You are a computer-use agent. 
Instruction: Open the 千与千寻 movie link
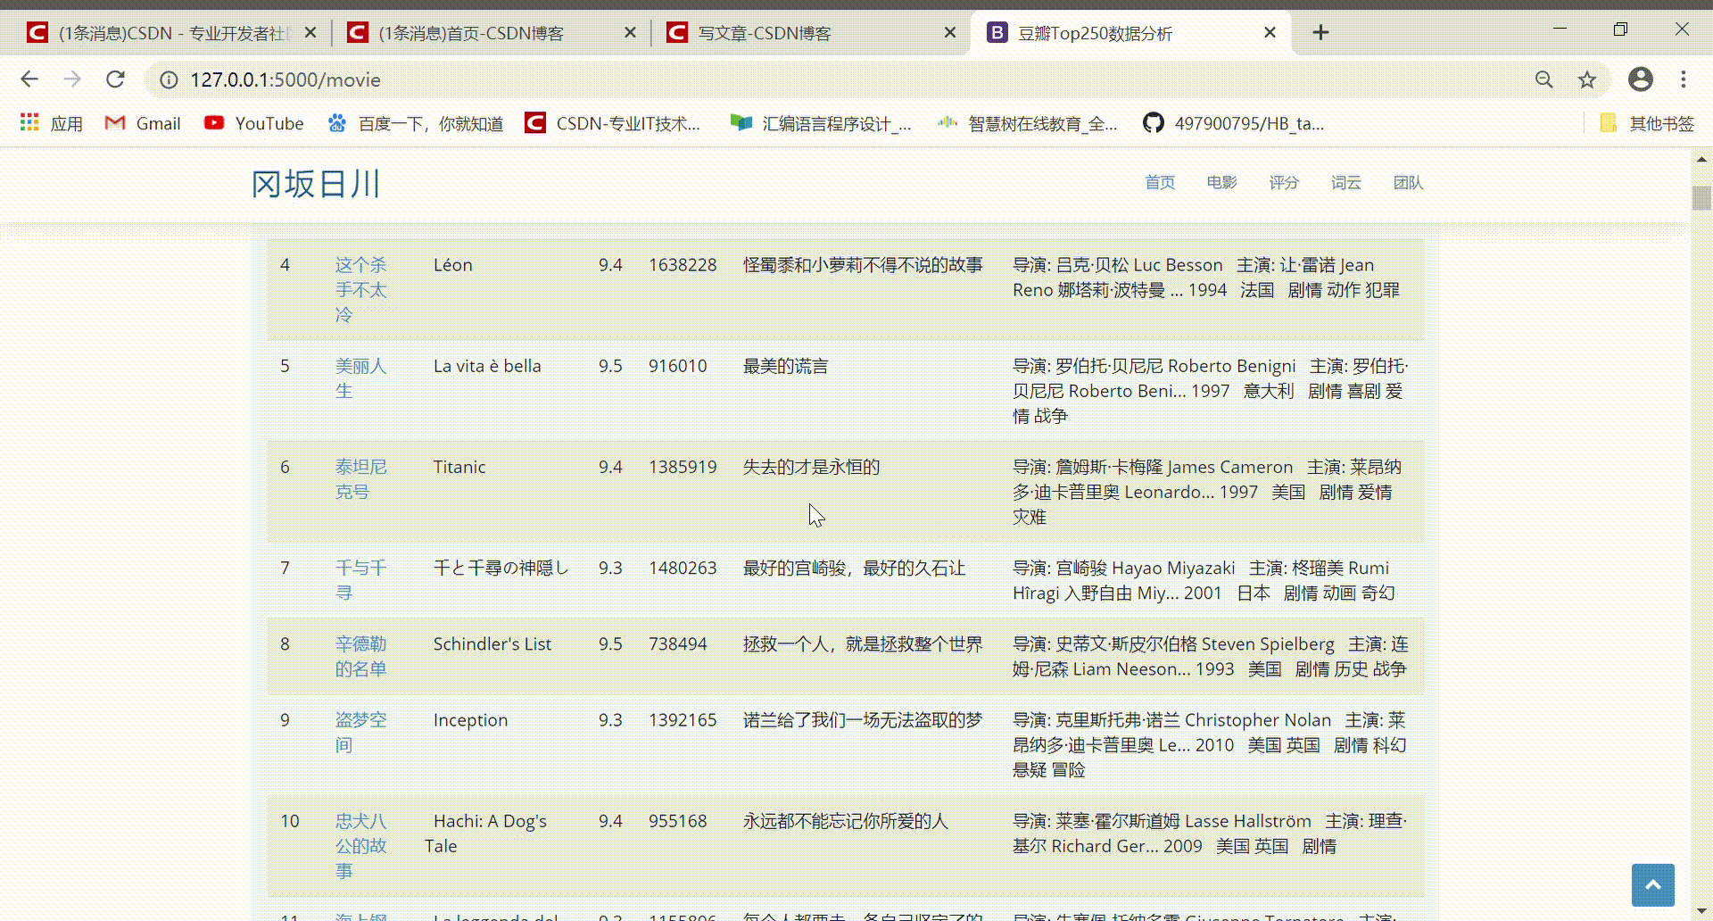[x=360, y=580]
